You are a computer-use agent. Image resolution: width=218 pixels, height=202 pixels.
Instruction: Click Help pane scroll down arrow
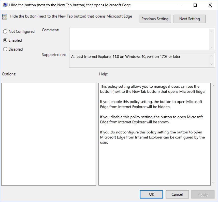tap(213, 183)
